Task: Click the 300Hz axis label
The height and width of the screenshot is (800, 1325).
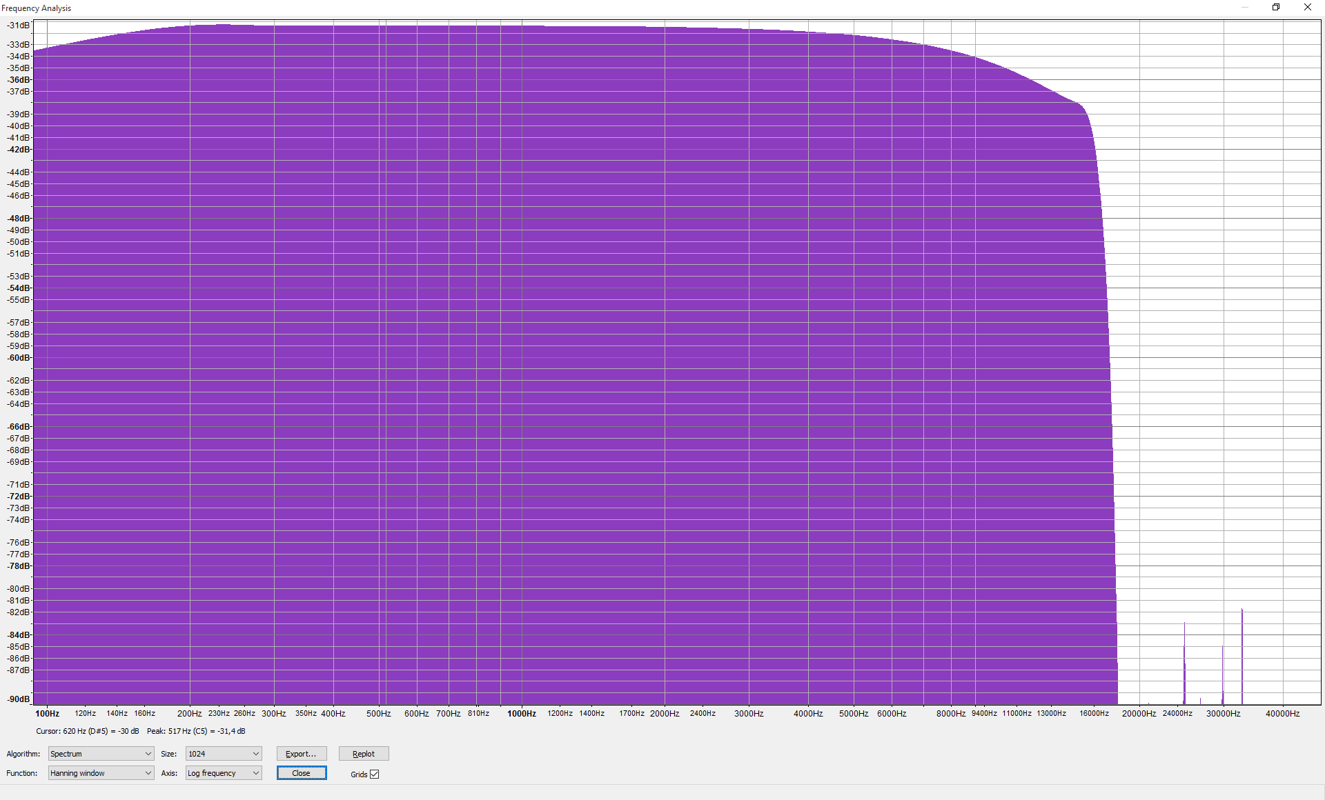Action: (x=274, y=714)
